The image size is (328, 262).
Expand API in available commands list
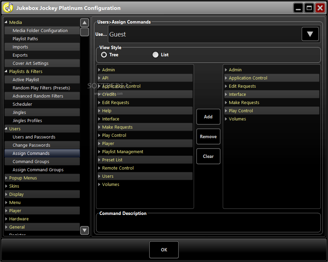(99, 78)
